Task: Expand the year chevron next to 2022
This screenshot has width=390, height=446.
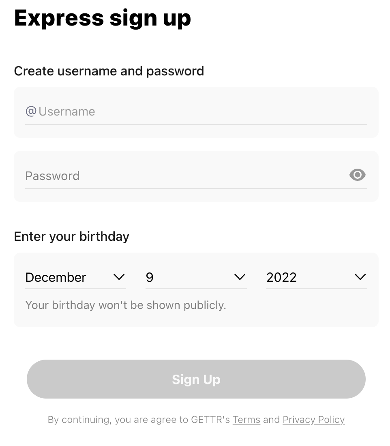Action: point(360,277)
